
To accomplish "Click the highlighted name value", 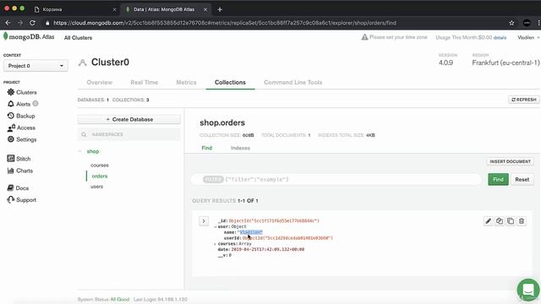I will (x=250, y=232).
